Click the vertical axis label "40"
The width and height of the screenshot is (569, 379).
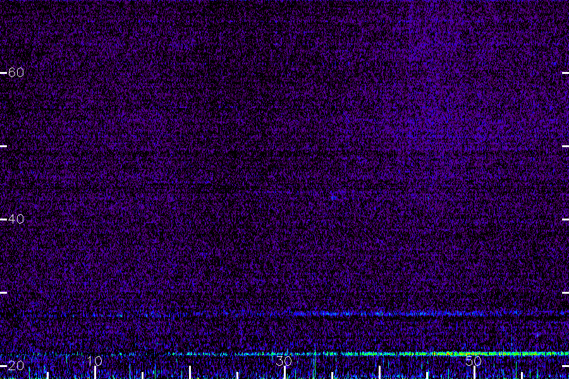click(x=16, y=219)
